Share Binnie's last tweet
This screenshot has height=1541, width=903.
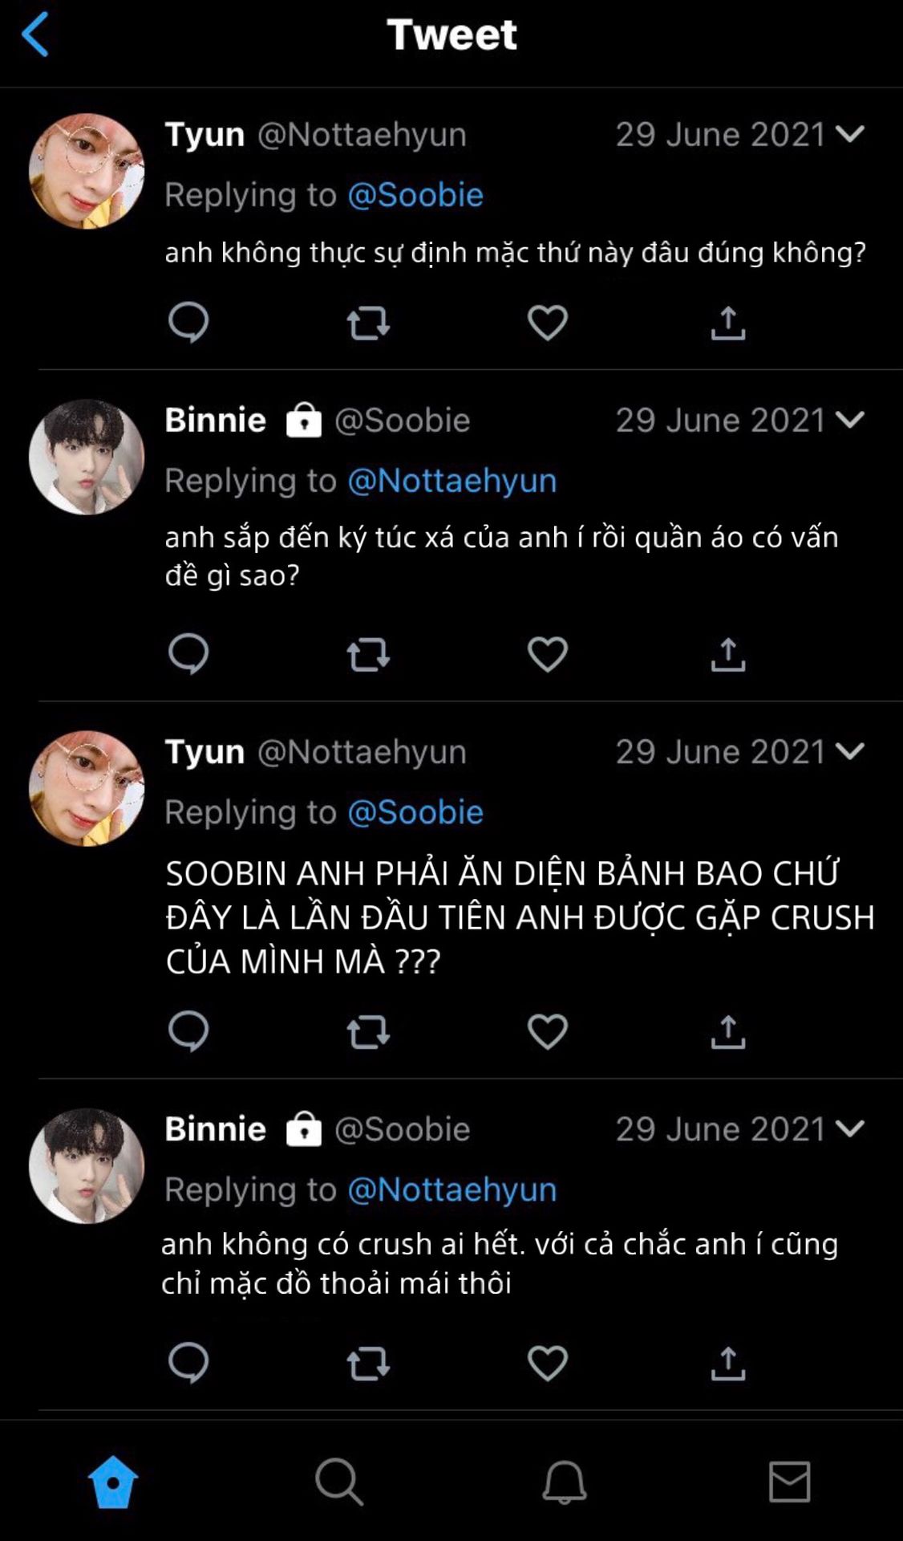coord(727,1363)
